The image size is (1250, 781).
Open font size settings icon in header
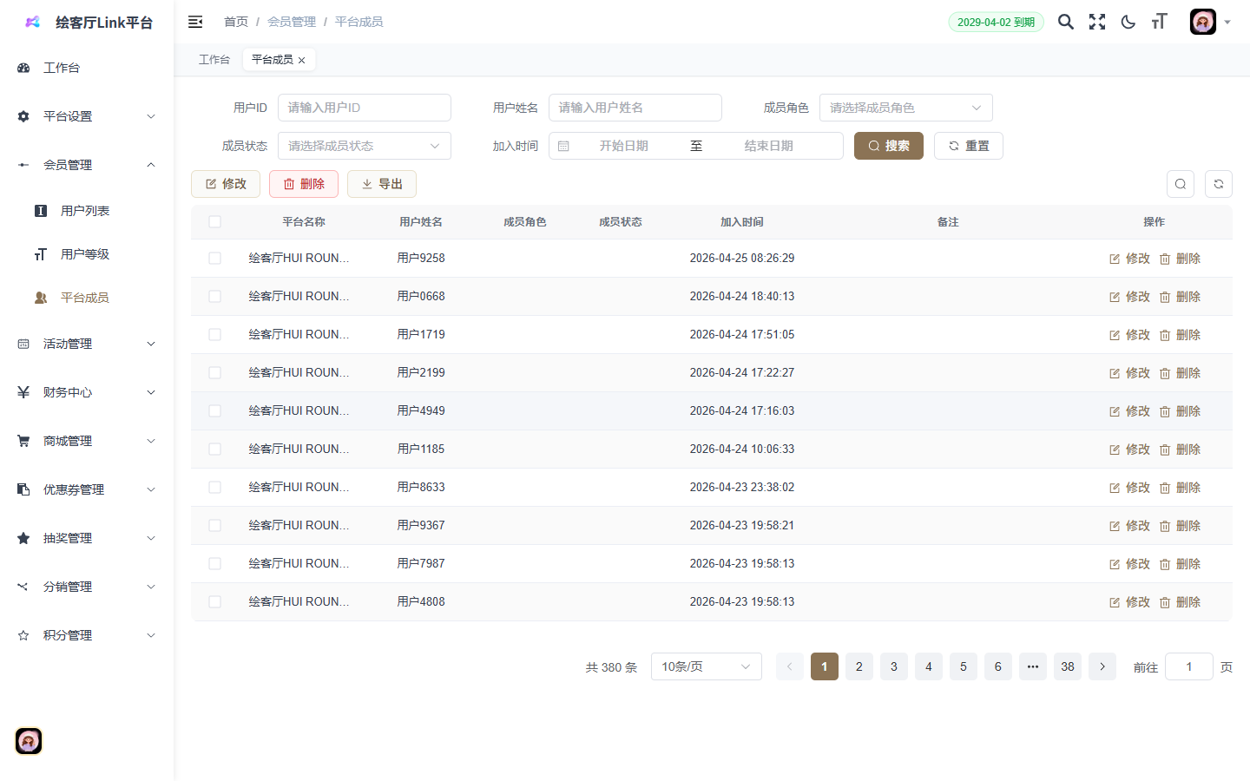(1160, 22)
